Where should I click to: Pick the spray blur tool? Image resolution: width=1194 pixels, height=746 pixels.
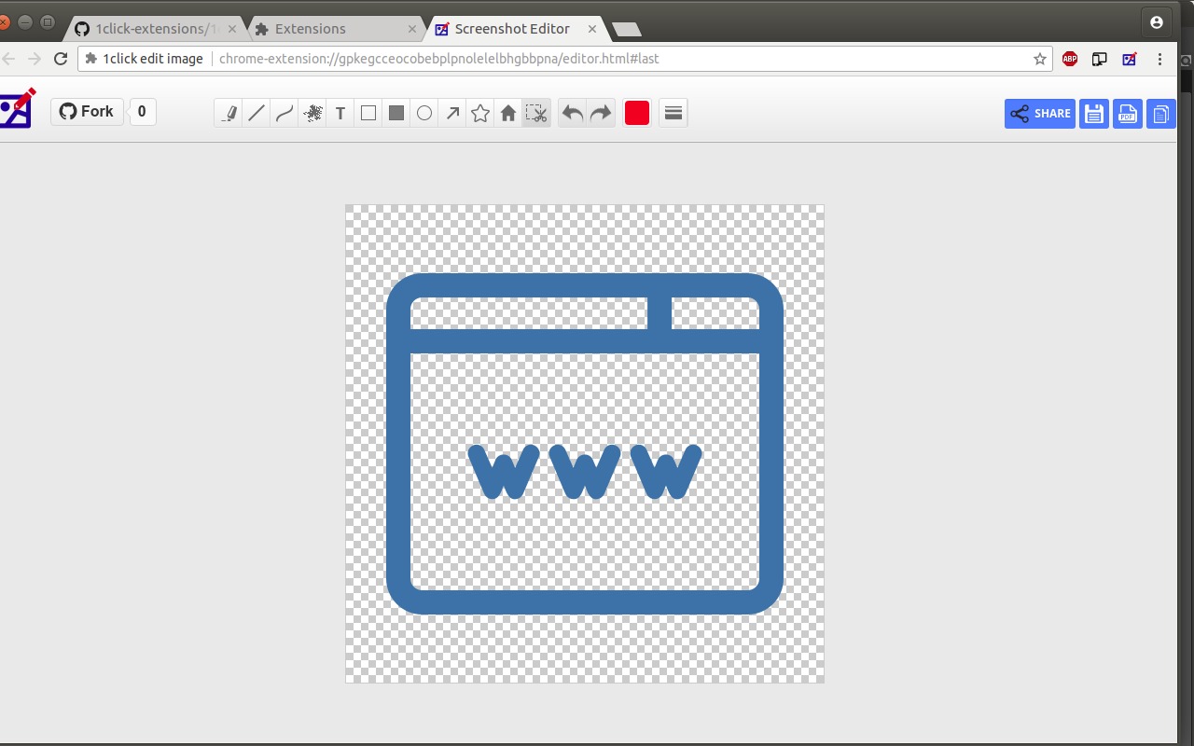[x=312, y=114]
